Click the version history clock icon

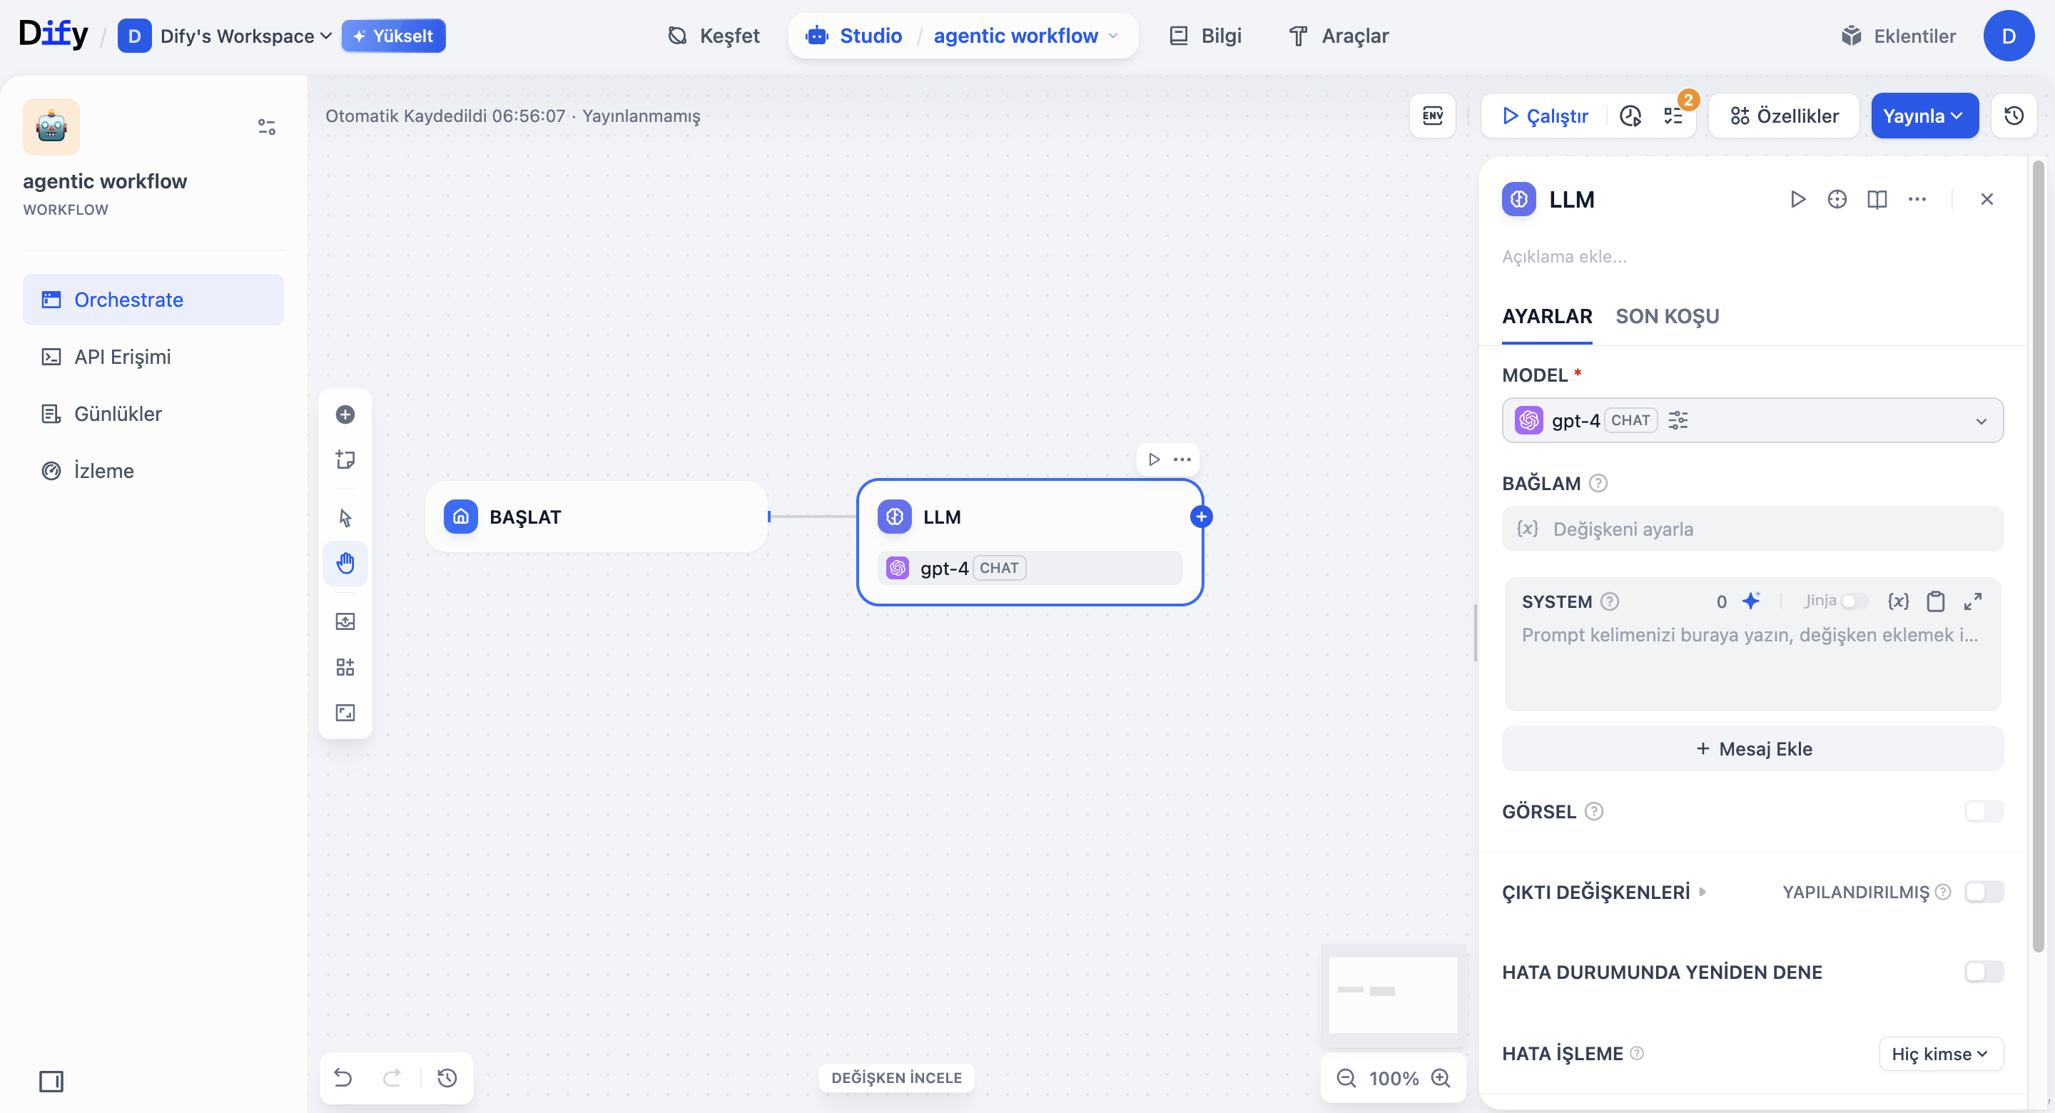[2014, 116]
